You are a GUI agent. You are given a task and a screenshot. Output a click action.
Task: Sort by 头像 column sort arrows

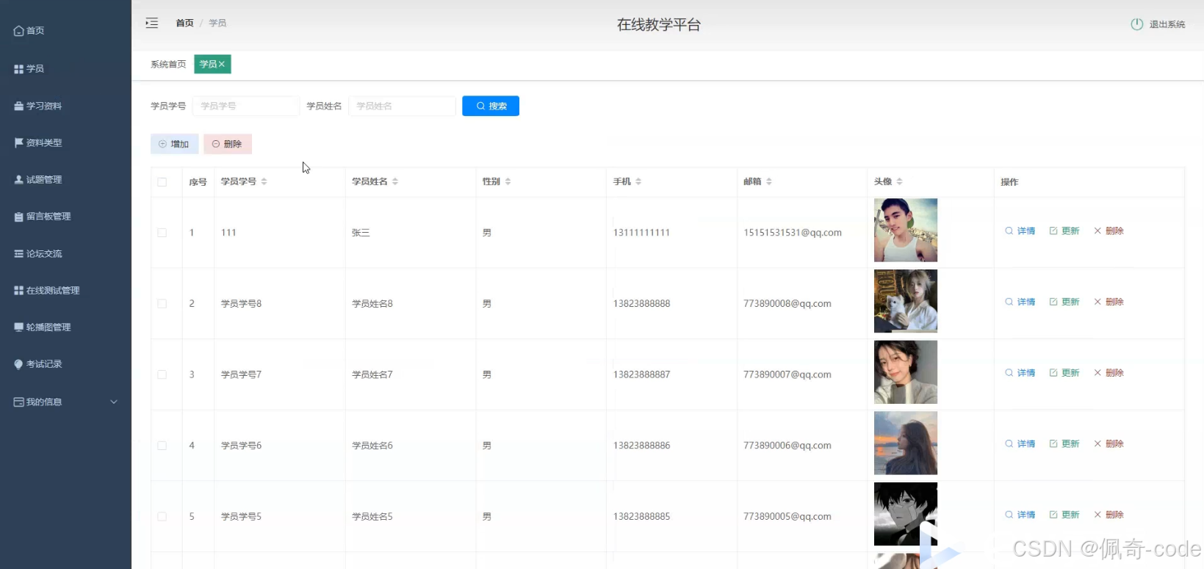coord(899,181)
